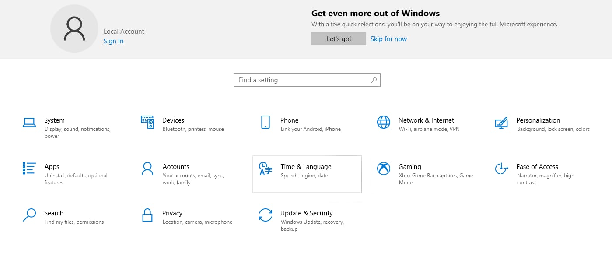Open the Update & Security arrows icon

(266, 215)
